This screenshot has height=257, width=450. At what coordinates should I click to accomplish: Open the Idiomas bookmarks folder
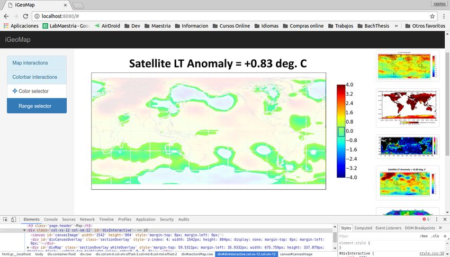tap(266, 26)
